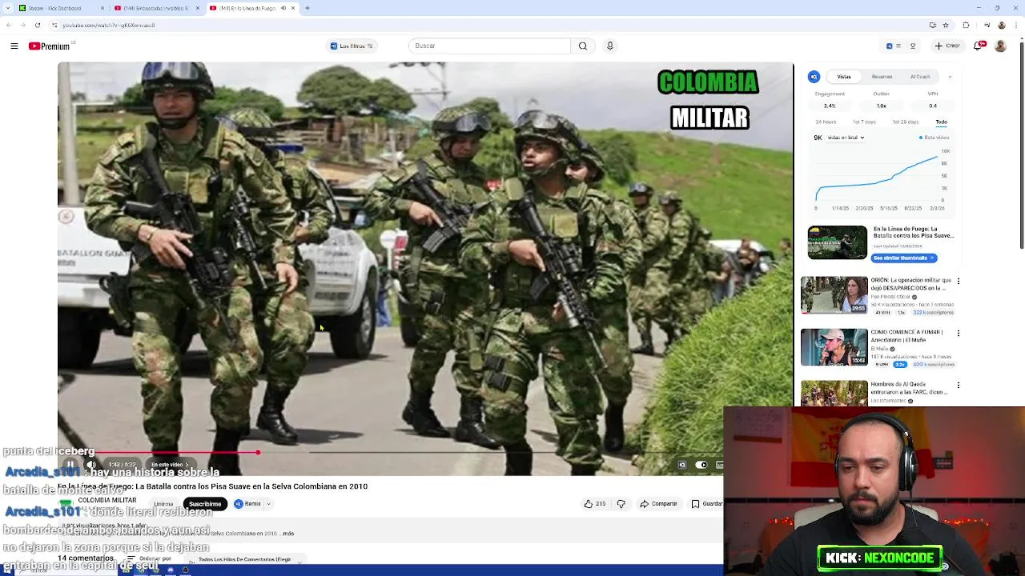The width and height of the screenshot is (1025, 576).
Task: Click the Crear button
Action: click(x=948, y=46)
